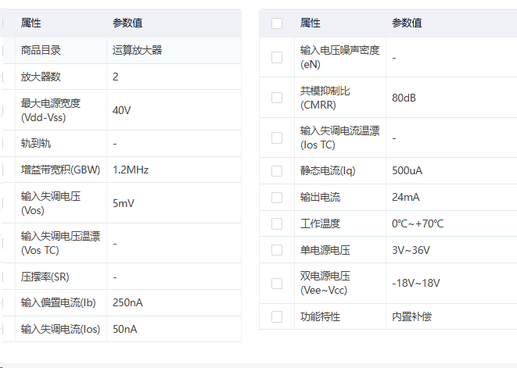This screenshot has width=517, height=368.
Task: Check the 单电源电压 row checkbox
Action: (277, 250)
